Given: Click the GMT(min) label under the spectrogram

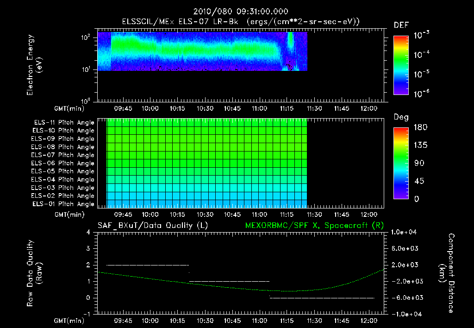Looking at the screenshot, I should pyautogui.click(x=69, y=108).
